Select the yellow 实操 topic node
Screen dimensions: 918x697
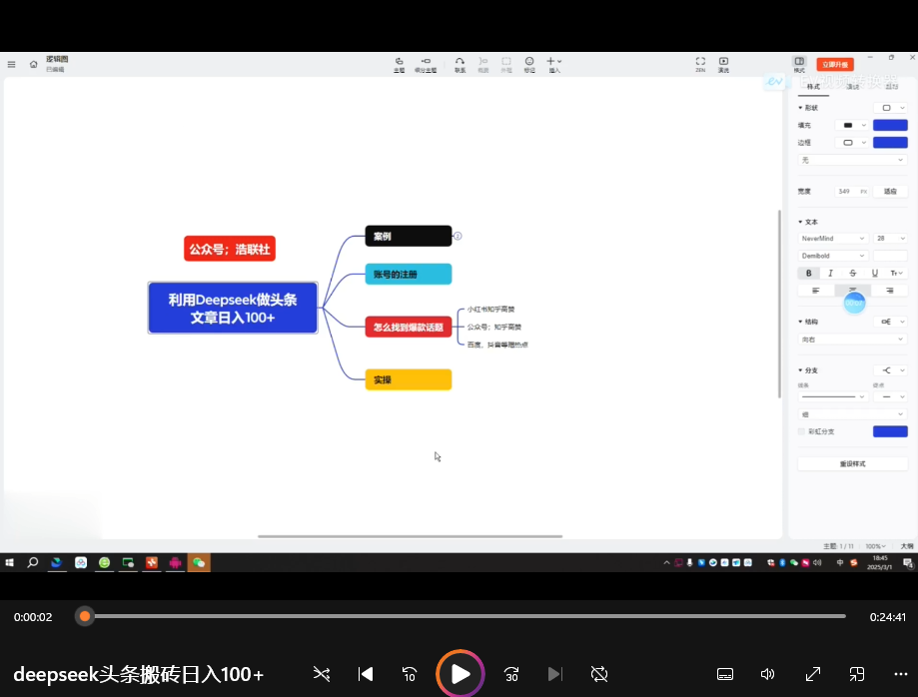tap(409, 379)
